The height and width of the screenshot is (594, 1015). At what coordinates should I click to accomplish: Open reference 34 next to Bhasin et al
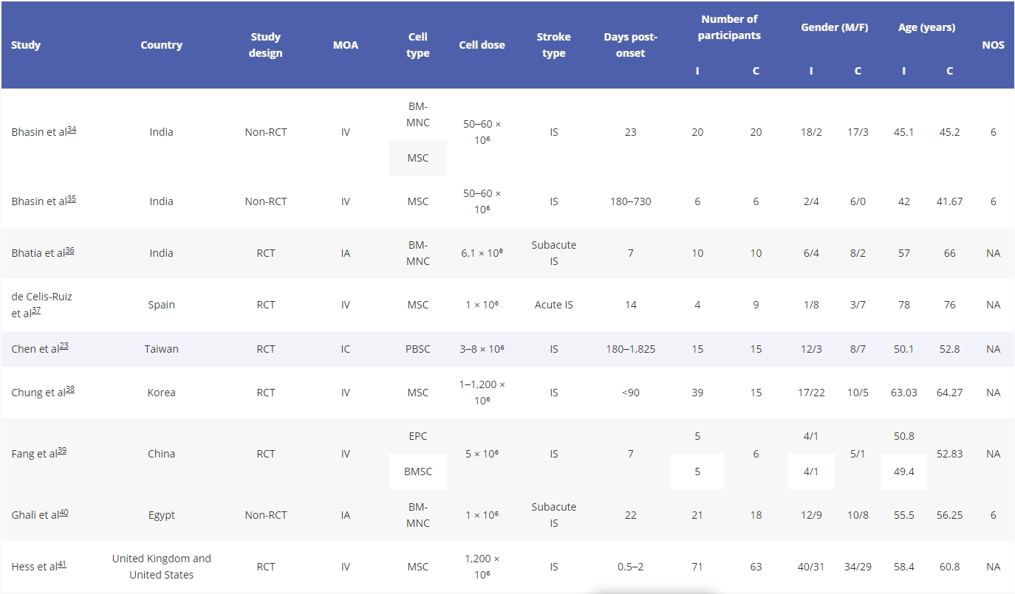click(x=72, y=130)
